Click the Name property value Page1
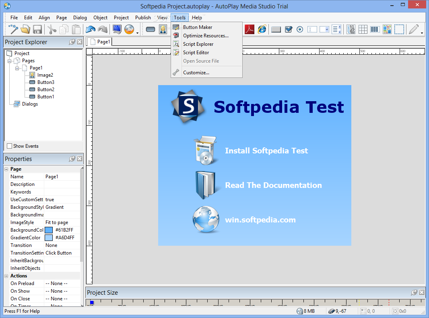The image size is (429, 318). click(x=62, y=177)
